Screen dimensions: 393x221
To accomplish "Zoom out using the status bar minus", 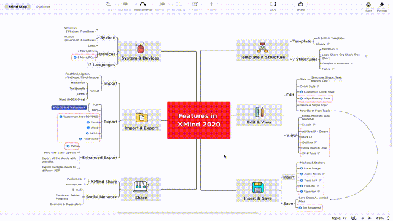I will [363, 218].
